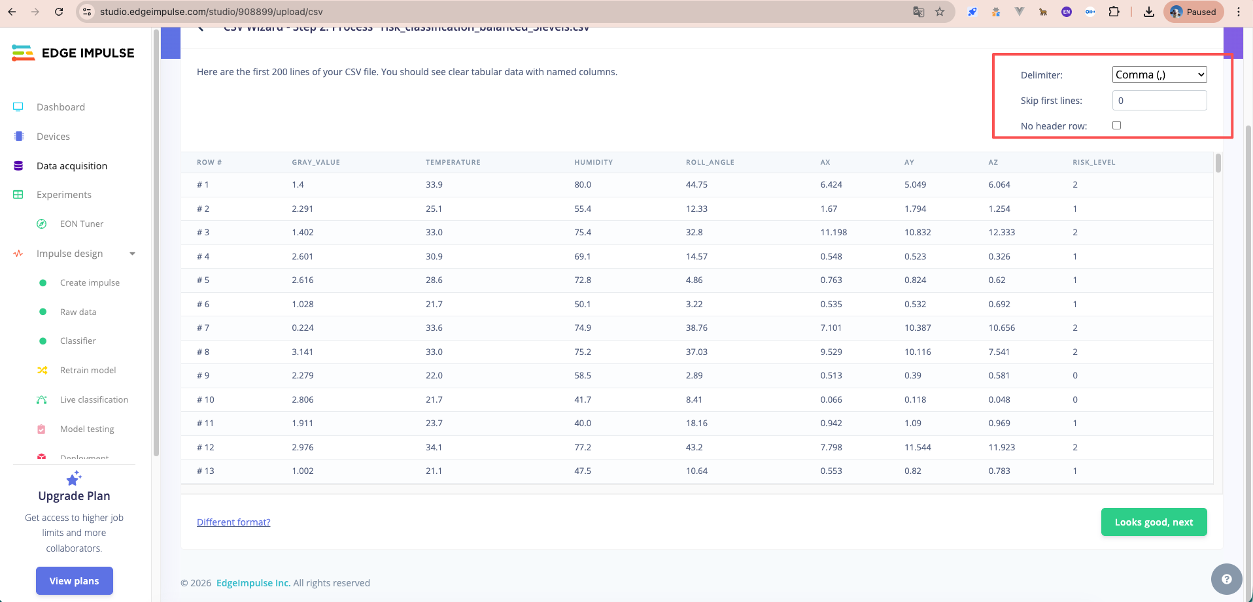The height and width of the screenshot is (602, 1253).
Task: Open the Experiments menu item
Action: coord(63,195)
